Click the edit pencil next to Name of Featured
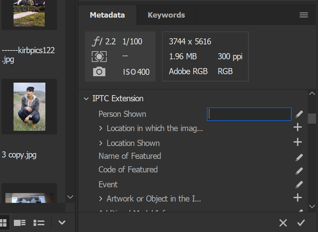Screen dimensions: 318x232 click(299, 157)
